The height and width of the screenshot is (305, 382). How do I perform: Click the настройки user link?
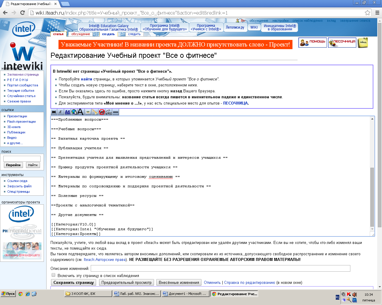tap(280, 21)
